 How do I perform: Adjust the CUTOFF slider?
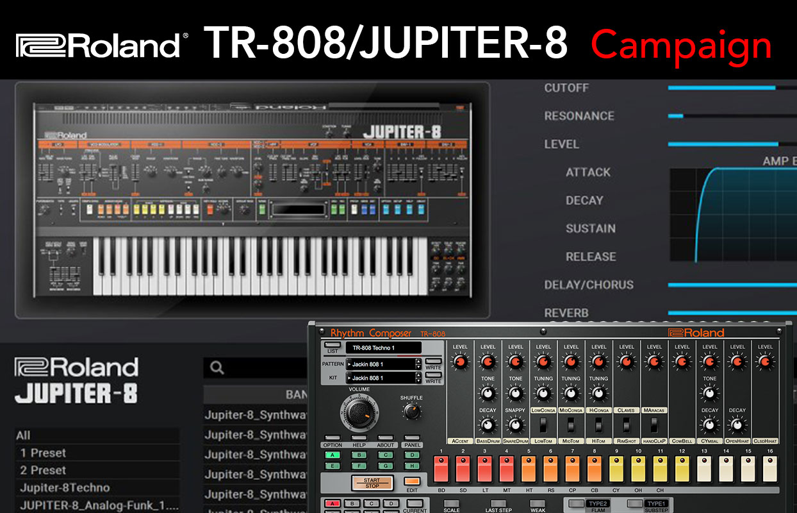pyautogui.click(x=732, y=88)
